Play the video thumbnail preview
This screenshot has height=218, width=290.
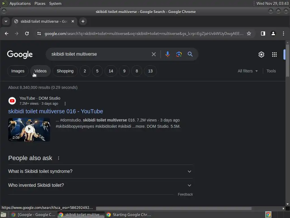coord(29,129)
